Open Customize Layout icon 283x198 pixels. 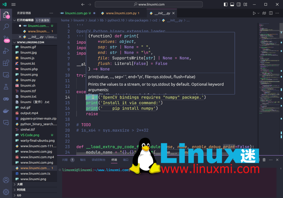coord(245,4)
